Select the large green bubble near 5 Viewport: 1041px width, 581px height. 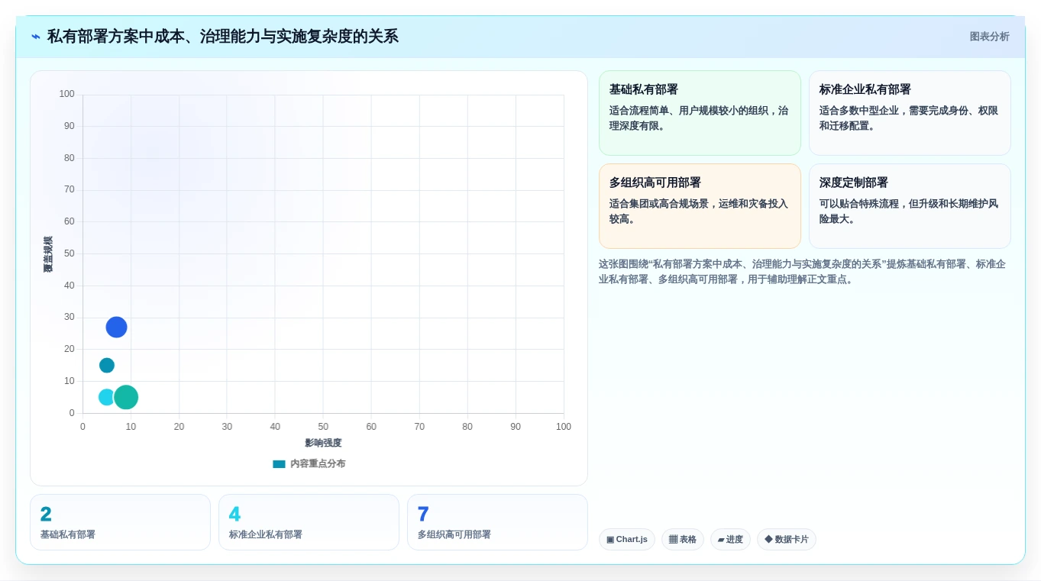(x=126, y=397)
